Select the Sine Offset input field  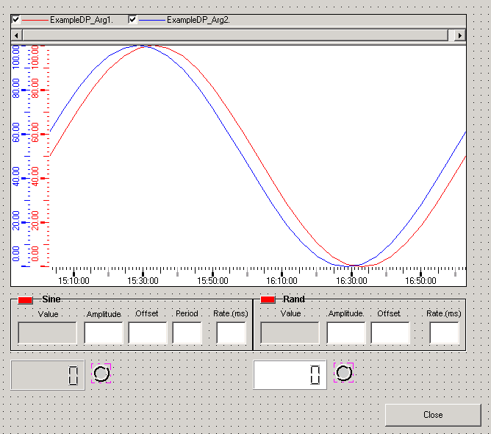tap(148, 332)
